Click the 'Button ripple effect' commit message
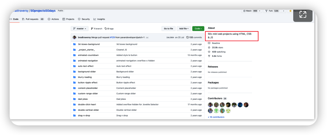Image resolution: width=327 pixels, height=135 pixels. tap(125, 82)
